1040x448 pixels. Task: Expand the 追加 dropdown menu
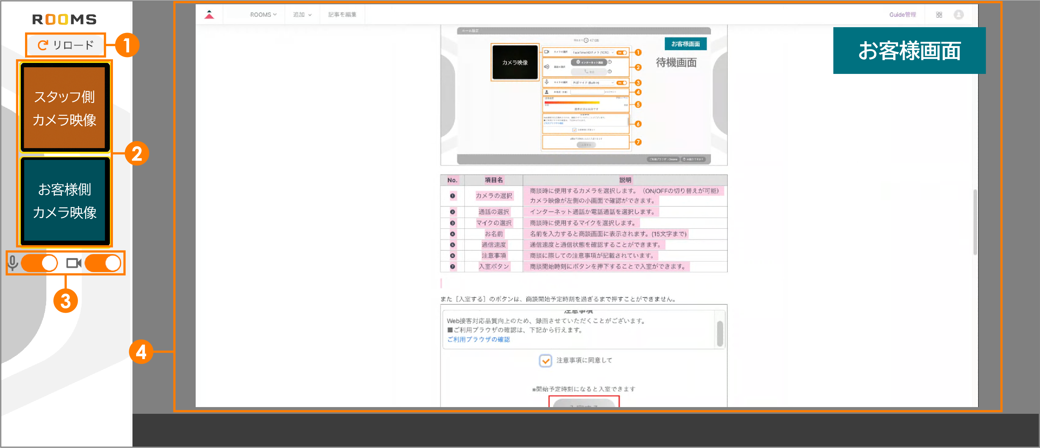pyautogui.click(x=302, y=15)
